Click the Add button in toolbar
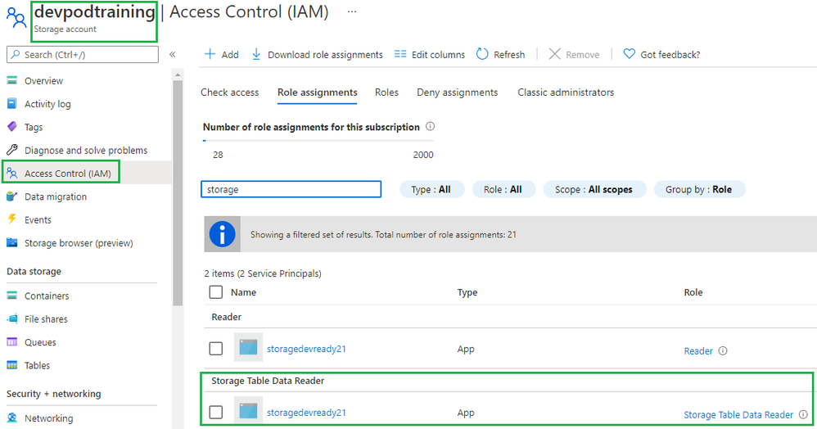The width and height of the screenshot is (817, 429). [221, 54]
